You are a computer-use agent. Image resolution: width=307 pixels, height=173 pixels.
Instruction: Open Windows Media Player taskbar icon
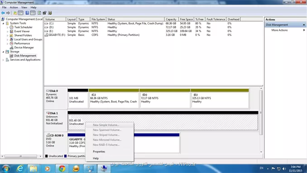tap(47, 168)
